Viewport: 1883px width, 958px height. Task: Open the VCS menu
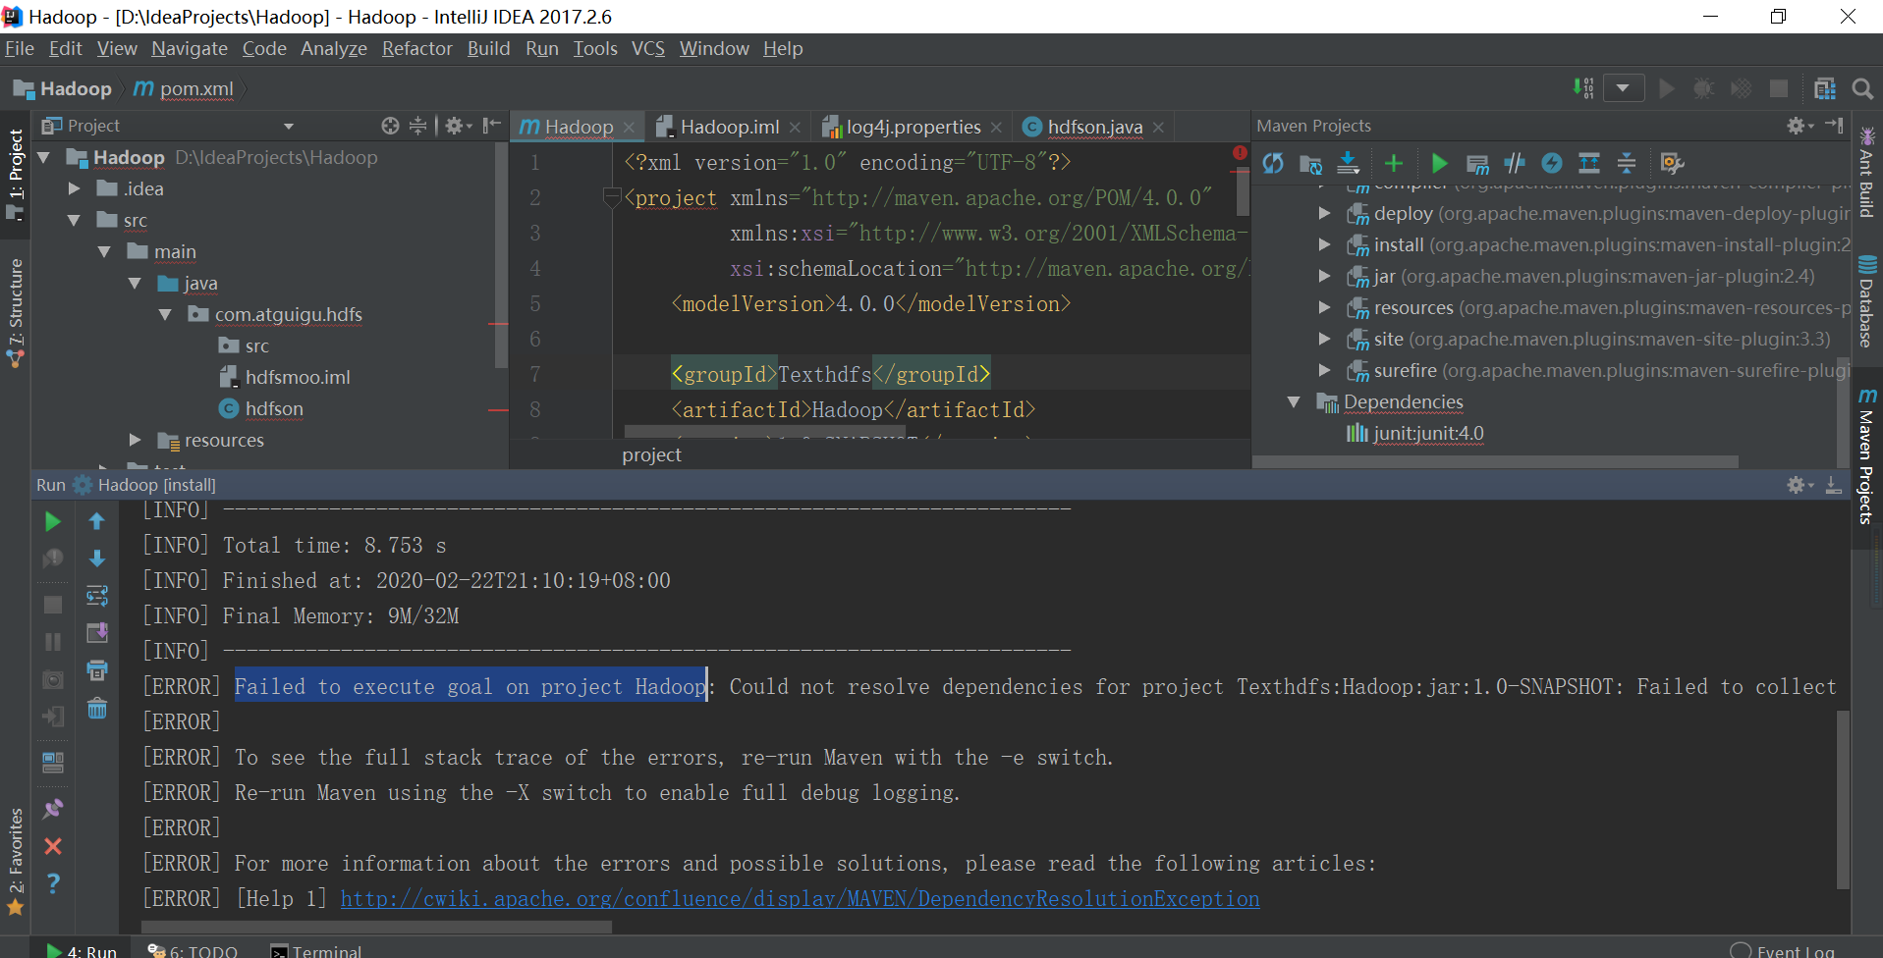point(647,48)
